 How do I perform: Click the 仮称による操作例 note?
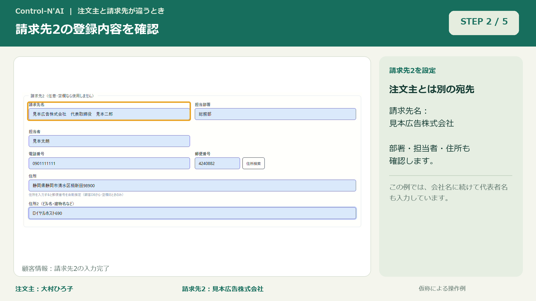pos(442,288)
